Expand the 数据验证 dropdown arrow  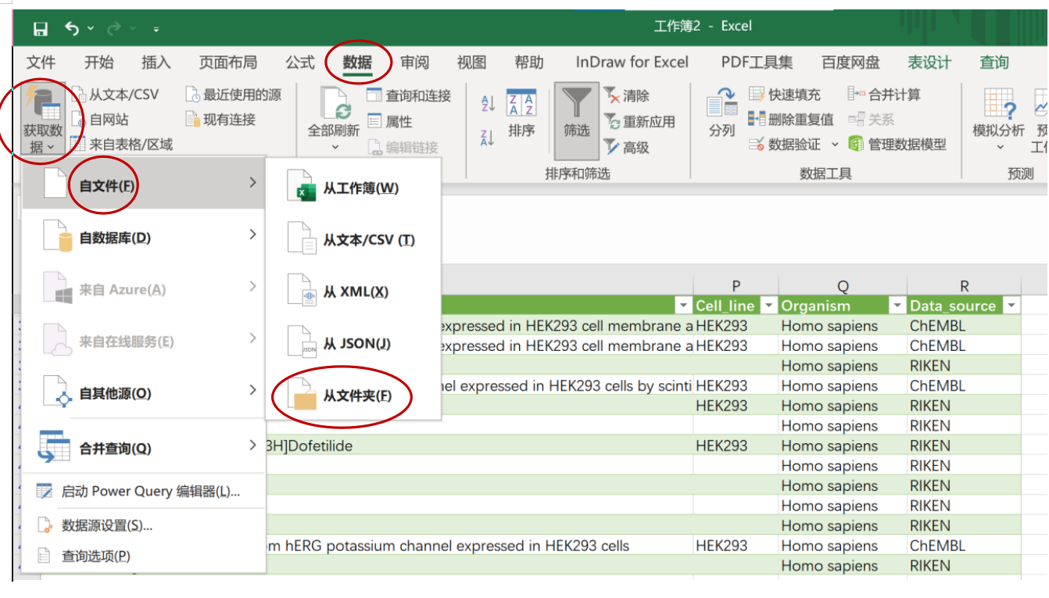[834, 145]
